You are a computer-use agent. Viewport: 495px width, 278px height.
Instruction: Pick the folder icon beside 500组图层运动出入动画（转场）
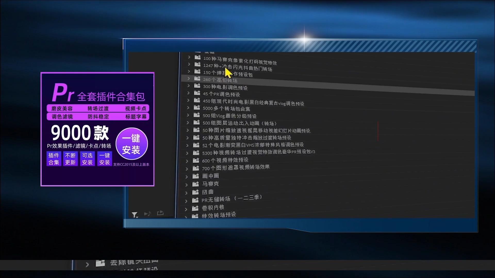[197, 122]
